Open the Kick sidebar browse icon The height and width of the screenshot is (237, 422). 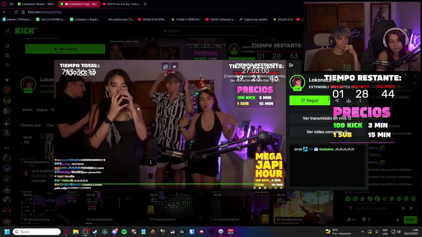tap(7, 55)
